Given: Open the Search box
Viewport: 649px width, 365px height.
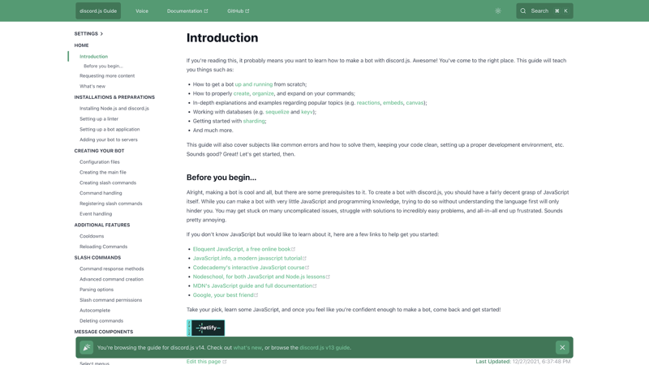Looking at the screenshot, I should [x=544, y=11].
